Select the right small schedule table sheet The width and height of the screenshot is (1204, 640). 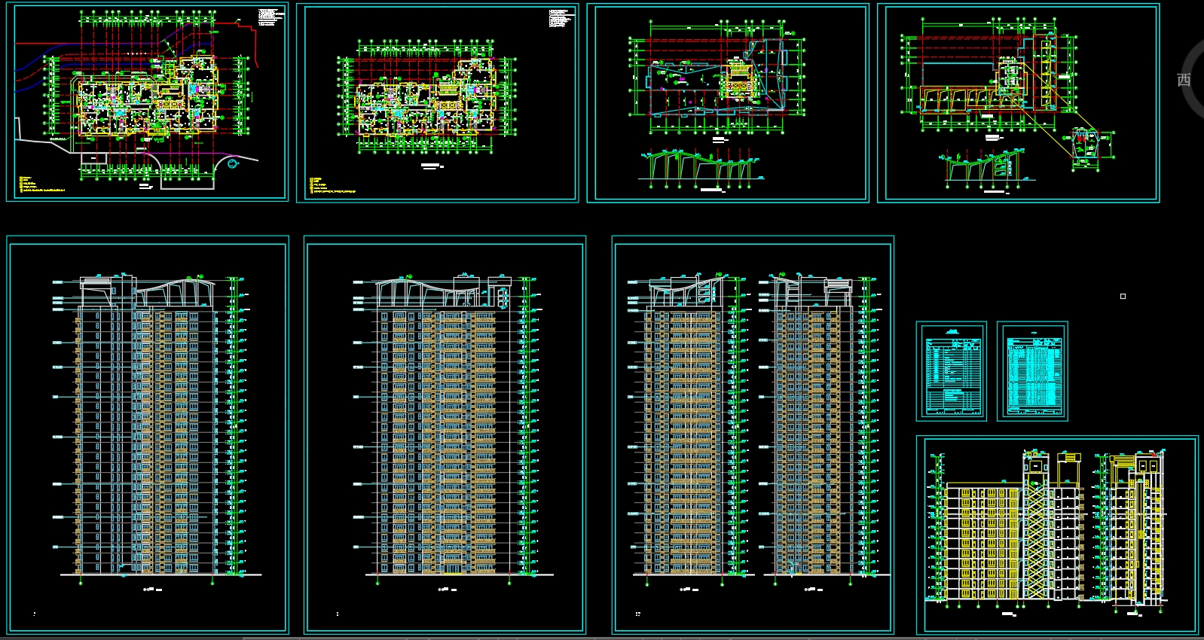point(1032,371)
